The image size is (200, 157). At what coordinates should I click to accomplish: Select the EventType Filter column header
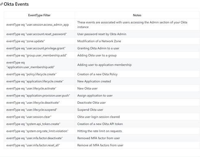click(39, 15)
